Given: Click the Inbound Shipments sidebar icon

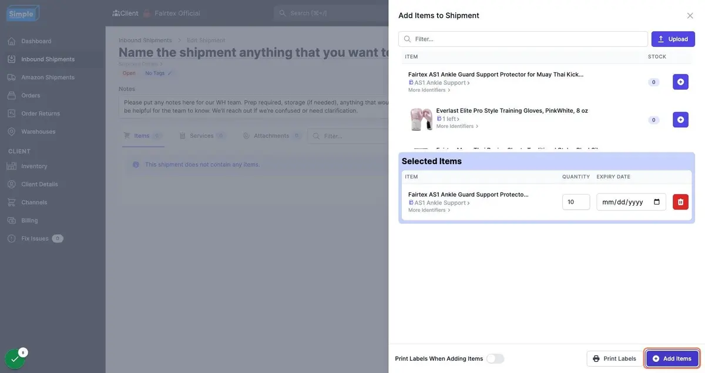Looking at the screenshot, I should click(11, 59).
